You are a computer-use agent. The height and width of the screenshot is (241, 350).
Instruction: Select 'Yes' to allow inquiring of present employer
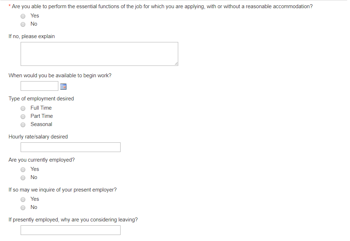pyautogui.click(x=23, y=199)
